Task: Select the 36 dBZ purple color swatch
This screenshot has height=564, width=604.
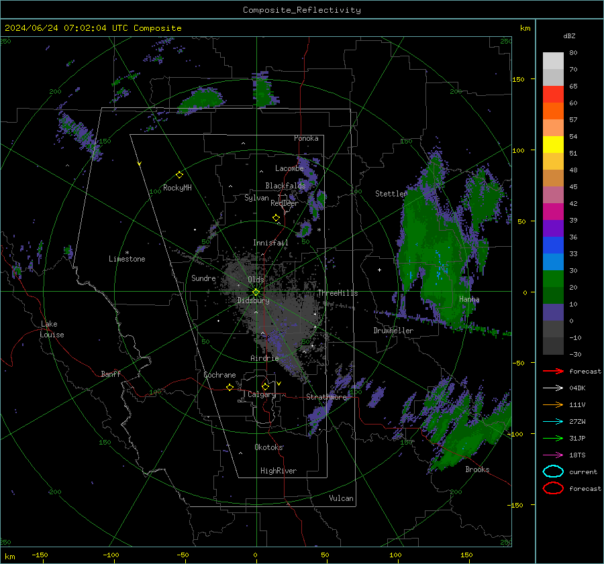Action: click(553, 228)
